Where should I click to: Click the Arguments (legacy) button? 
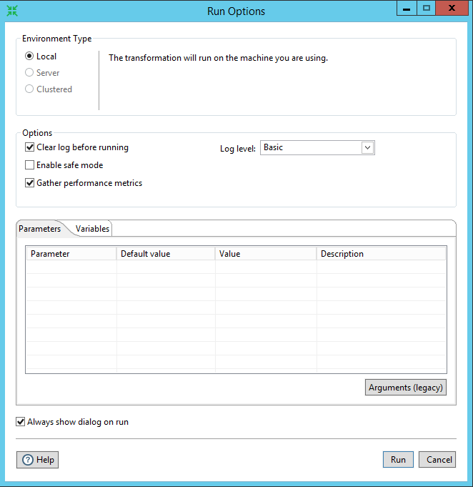[406, 388]
